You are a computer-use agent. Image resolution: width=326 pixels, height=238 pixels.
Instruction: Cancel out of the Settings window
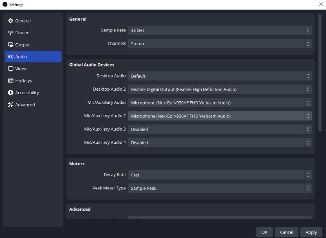[x=286, y=232]
